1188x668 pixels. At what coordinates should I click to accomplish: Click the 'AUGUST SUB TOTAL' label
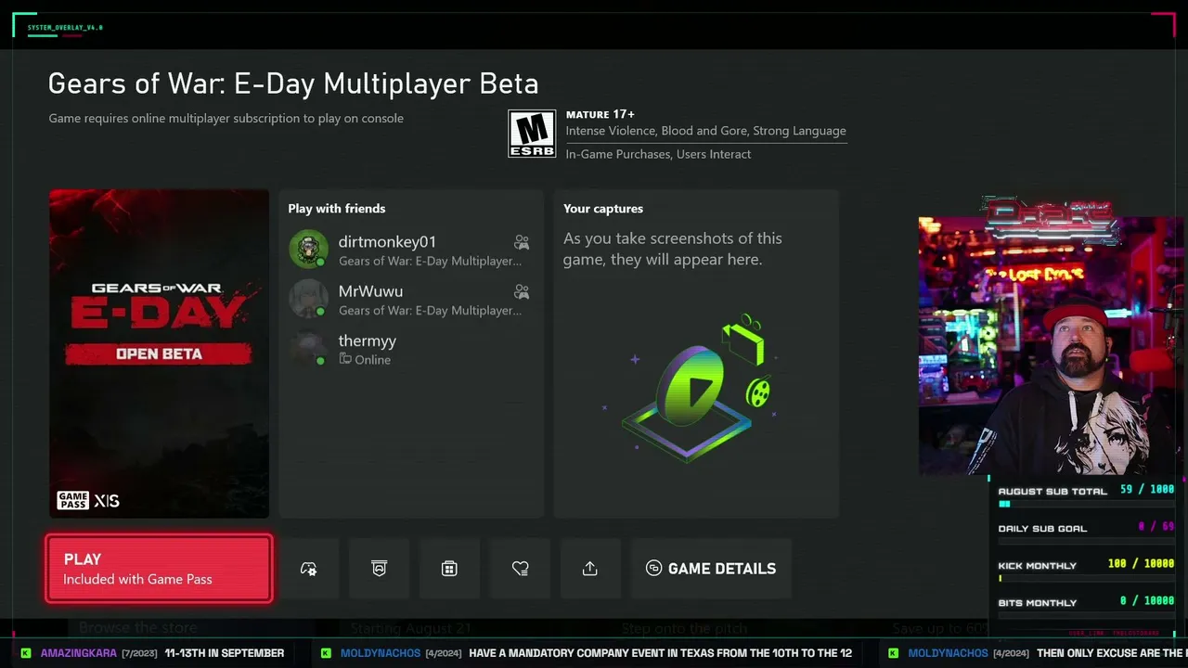pos(1052,492)
